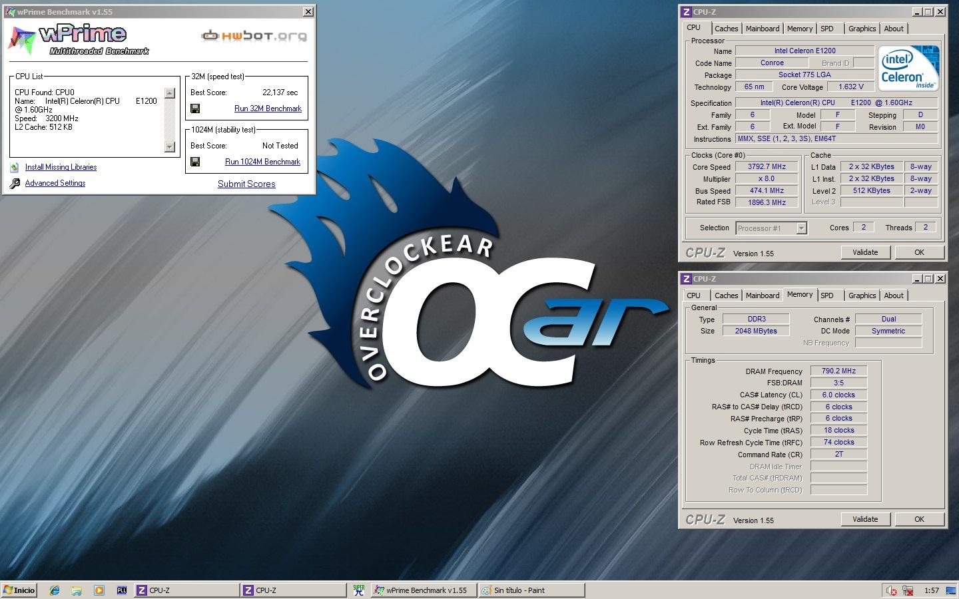Click the PLL tool quick launch icon
This screenshot has height=599, width=959.
pyautogui.click(x=122, y=590)
